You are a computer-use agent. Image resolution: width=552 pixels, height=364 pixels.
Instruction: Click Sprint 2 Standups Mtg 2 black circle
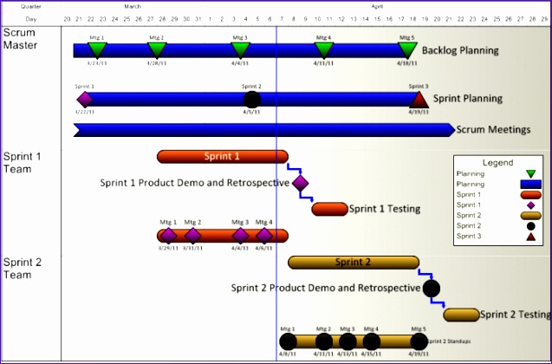coord(324,341)
